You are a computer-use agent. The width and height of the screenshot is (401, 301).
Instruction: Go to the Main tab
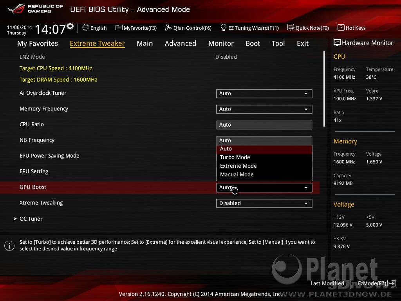(x=145, y=44)
